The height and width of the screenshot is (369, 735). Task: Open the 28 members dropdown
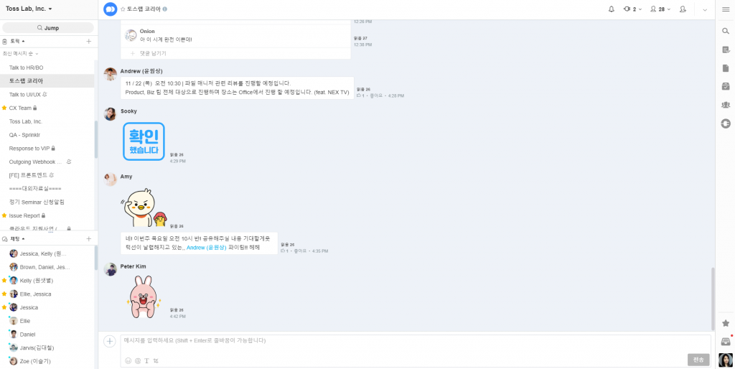point(660,9)
